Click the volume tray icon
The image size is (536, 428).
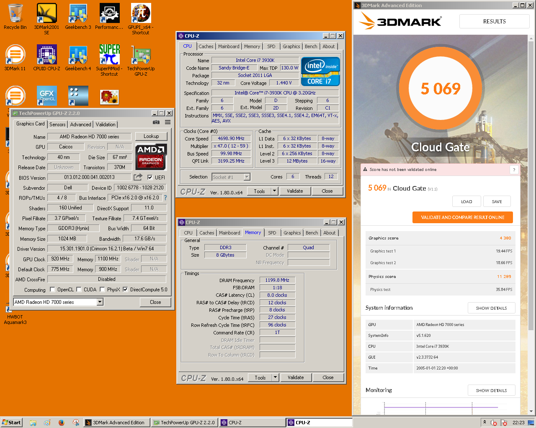(494, 423)
